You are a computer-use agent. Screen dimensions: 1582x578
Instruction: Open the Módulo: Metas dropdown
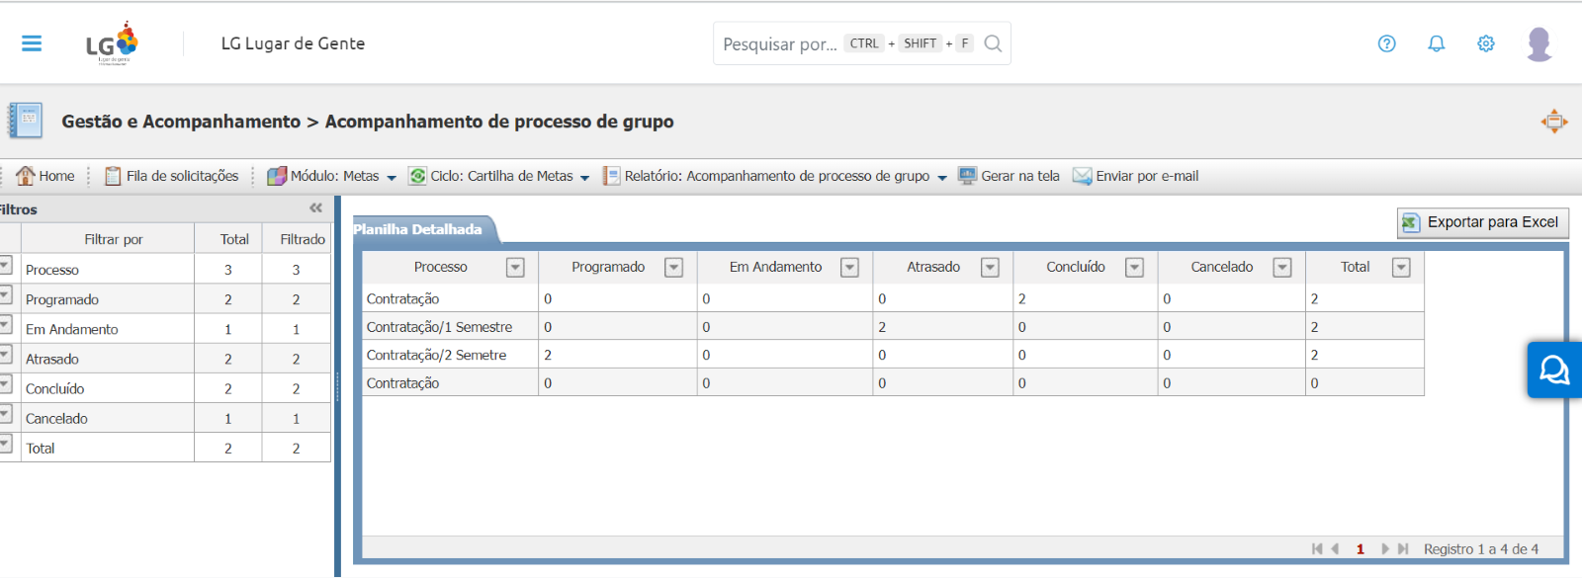(x=332, y=176)
